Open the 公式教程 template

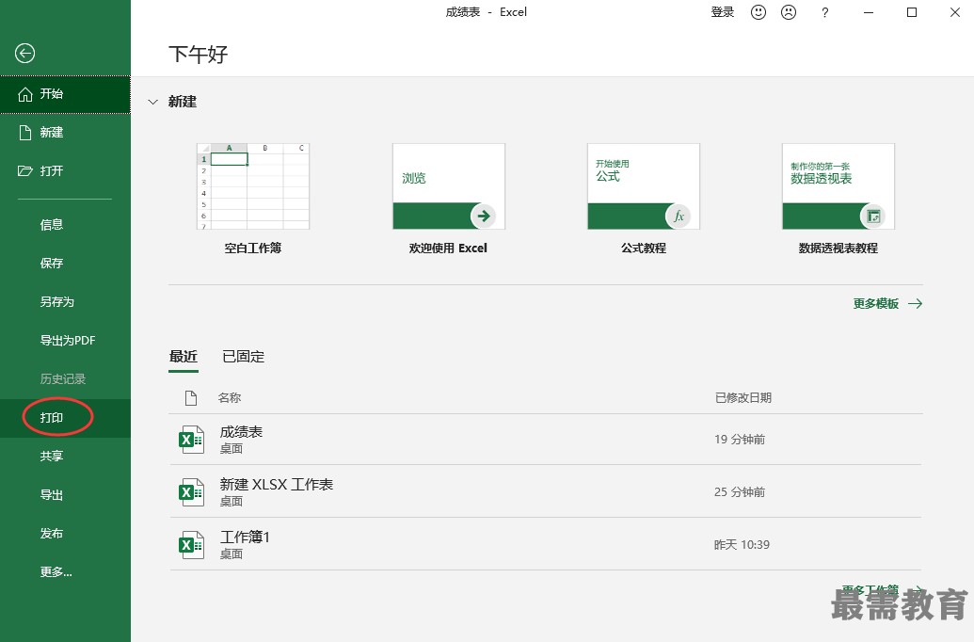pos(644,186)
